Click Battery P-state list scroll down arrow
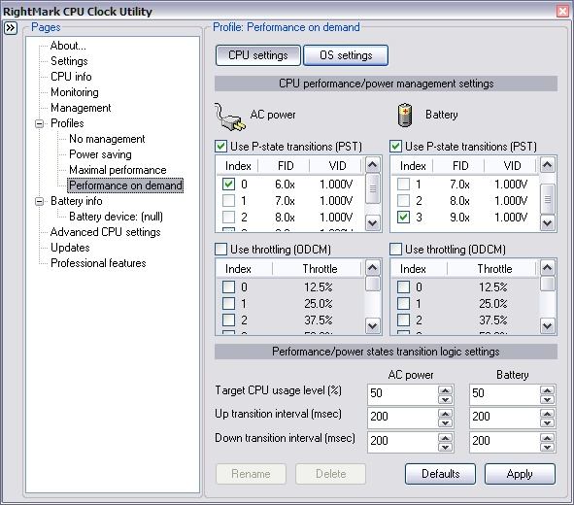The width and height of the screenshot is (574, 505). pyautogui.click(x=547, y=222)
